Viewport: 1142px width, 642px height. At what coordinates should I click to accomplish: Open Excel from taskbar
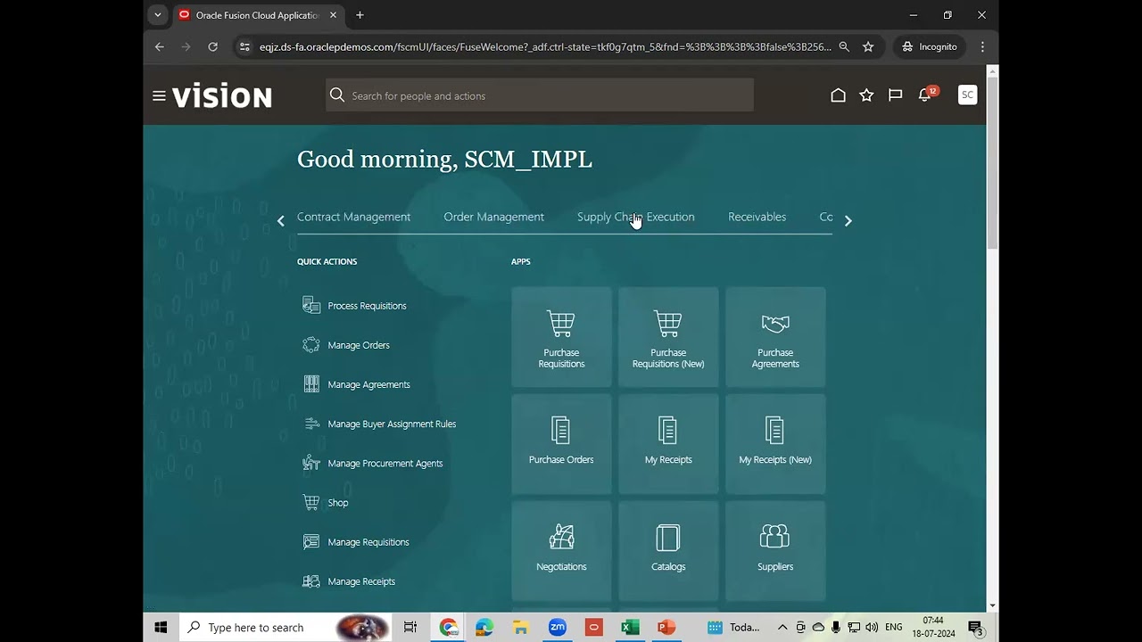coord(630,627)
